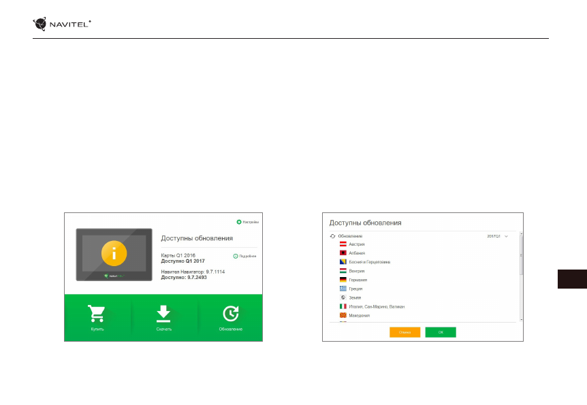Click the Купить shopping cart icon
This screenshot has width=587, height=405.
pyautogui.click(x=97, y=313)
